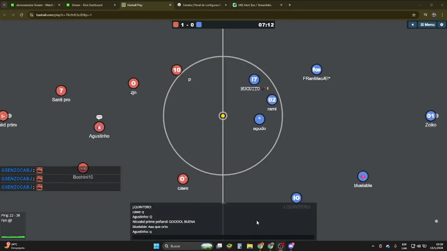Click the yellow ball at center field
The height and width of the screenshot is (251, 447).
(223, 116)
